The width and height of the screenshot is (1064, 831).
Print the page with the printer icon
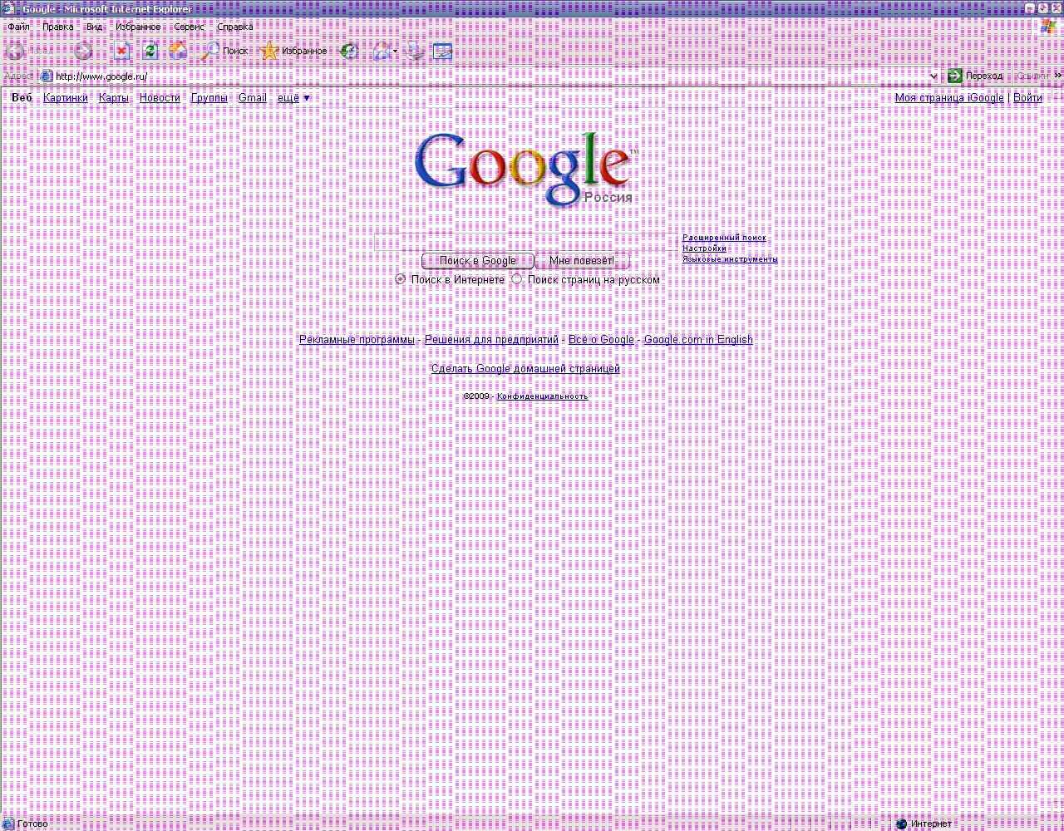tap(416, 52)
